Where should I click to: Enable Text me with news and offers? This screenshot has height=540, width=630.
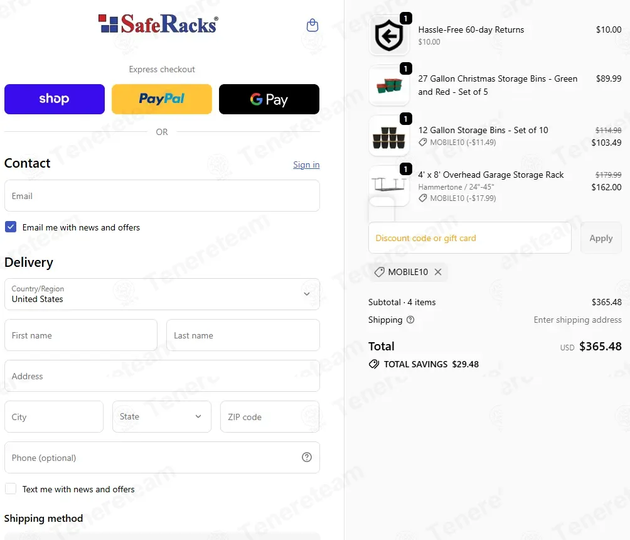point(11,489)
